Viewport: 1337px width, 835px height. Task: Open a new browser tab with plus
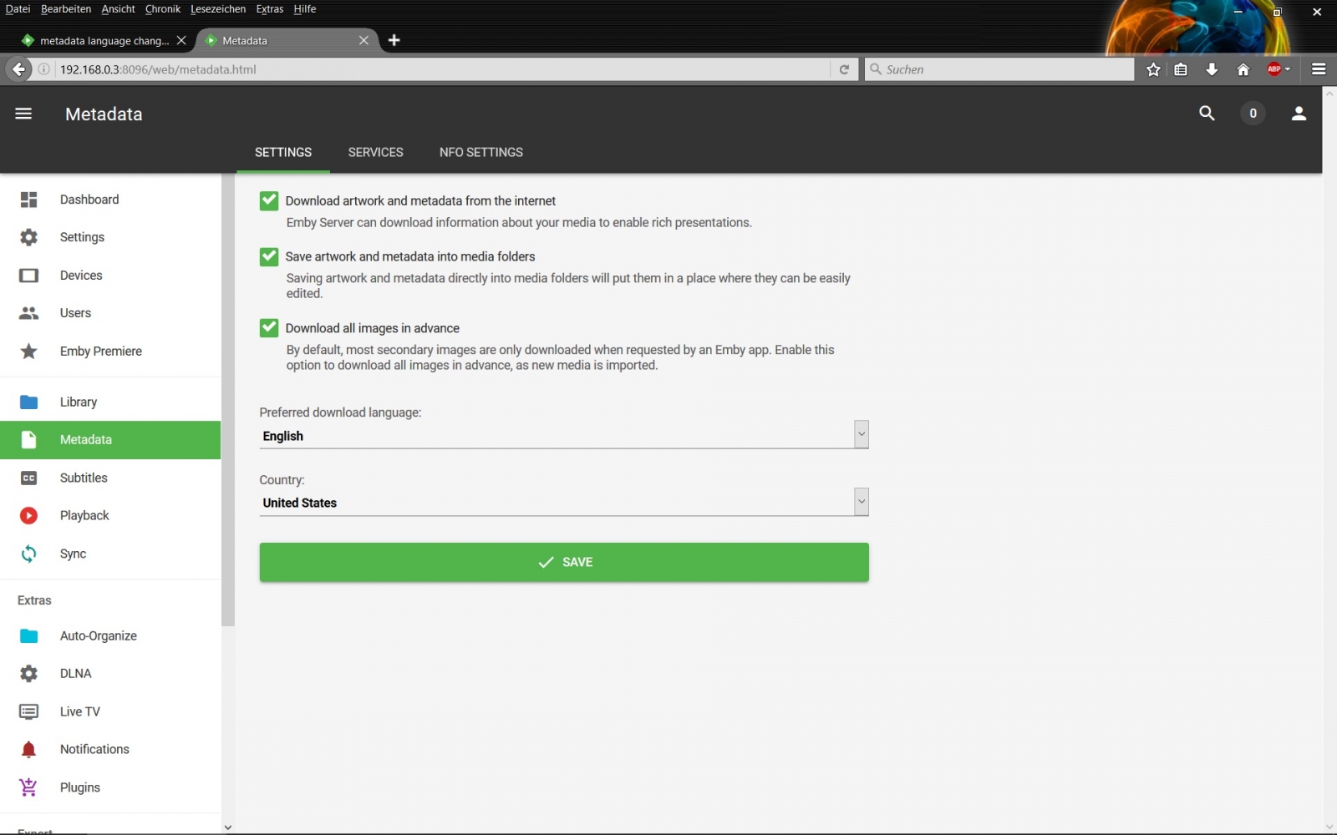[394, 40]
